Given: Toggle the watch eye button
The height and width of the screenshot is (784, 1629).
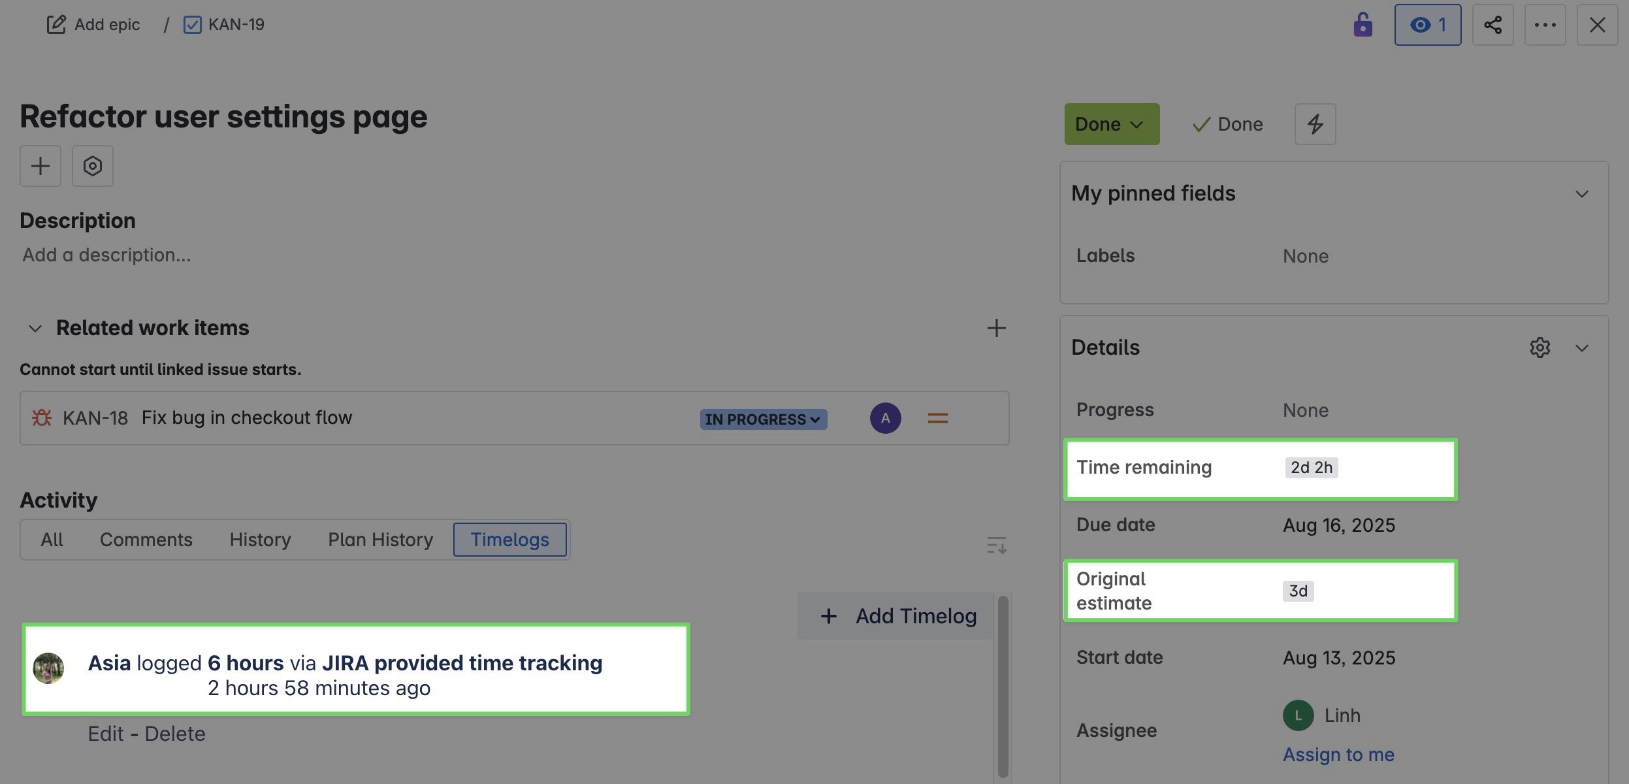Looking at the screenshot, I should [1427, 25].
